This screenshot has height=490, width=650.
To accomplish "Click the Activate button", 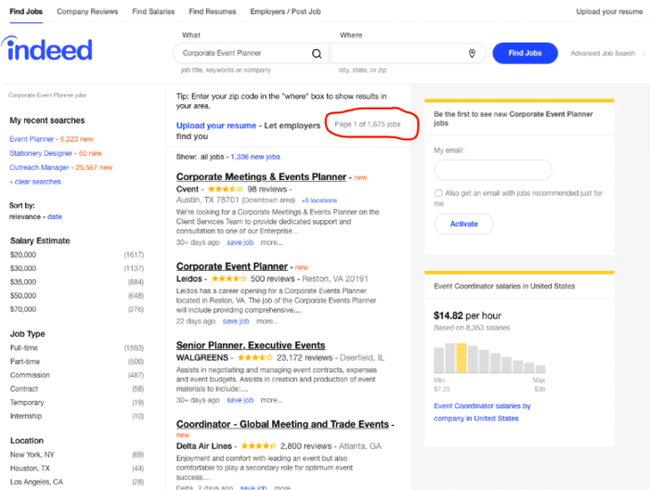I will [464, 224].
